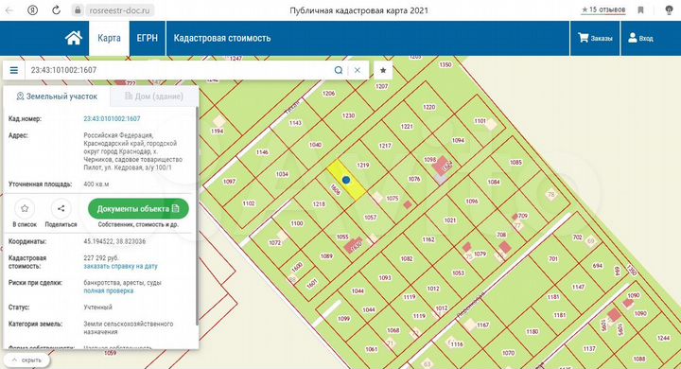
Task: Select parcel 1040 on the map
Action: 315,145
